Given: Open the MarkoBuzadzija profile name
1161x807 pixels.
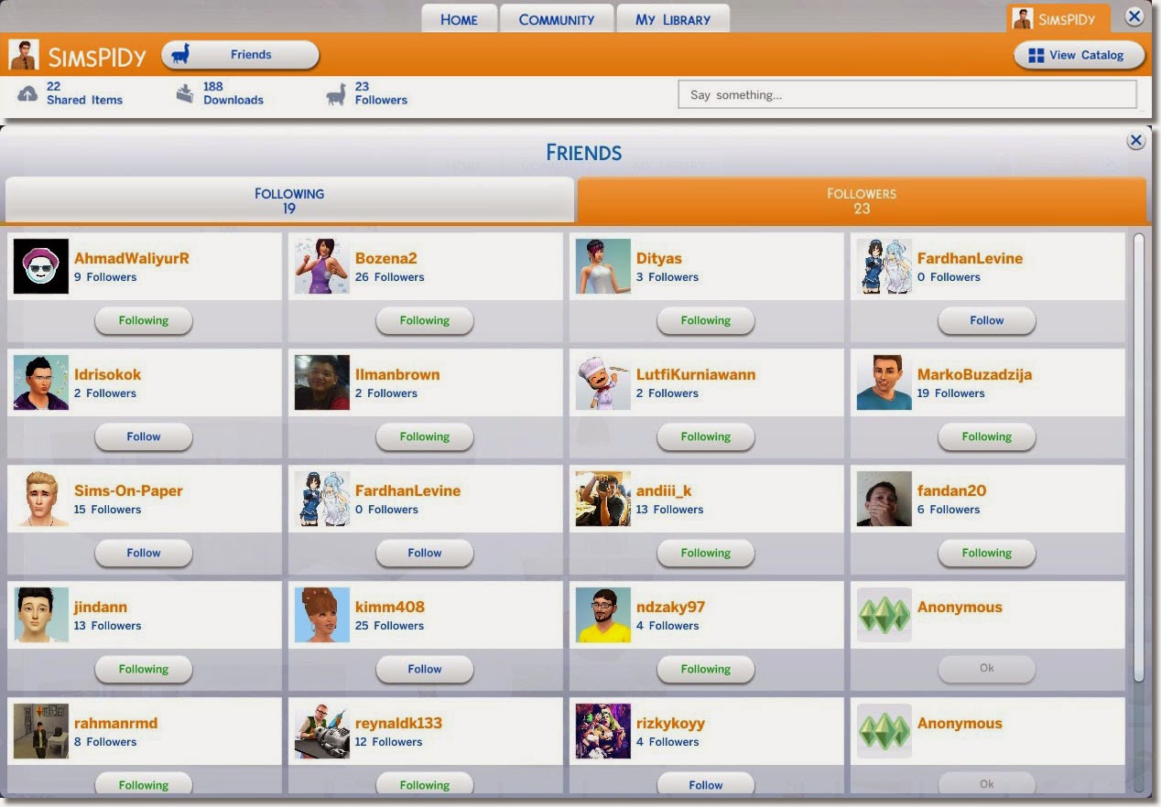Looking at the screenshot, I should (x=974, y=375).
